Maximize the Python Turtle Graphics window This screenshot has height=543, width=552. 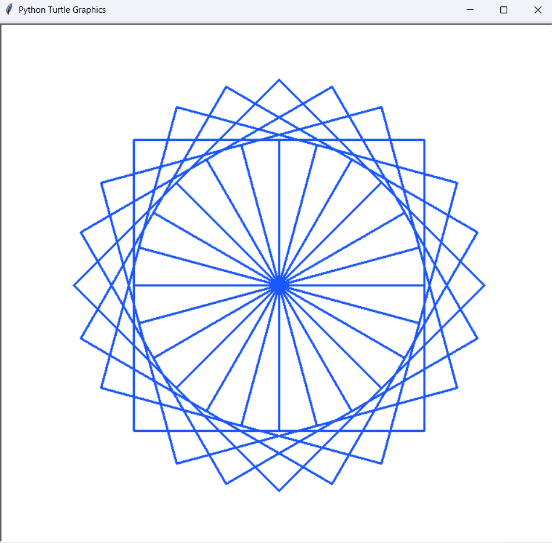(503, 10)
